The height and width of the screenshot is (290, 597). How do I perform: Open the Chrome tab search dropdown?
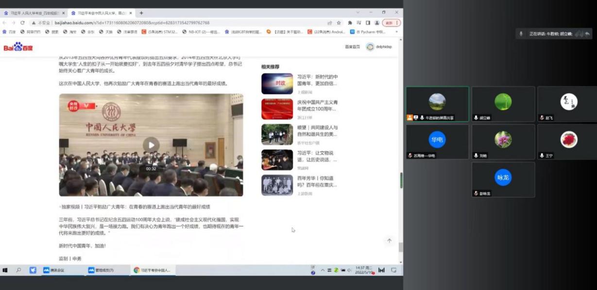(358, 13)
